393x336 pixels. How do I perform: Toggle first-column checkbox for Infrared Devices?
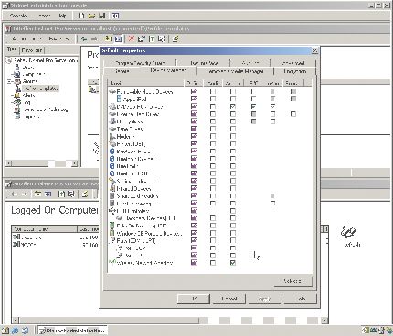click(x=194, y=188)
